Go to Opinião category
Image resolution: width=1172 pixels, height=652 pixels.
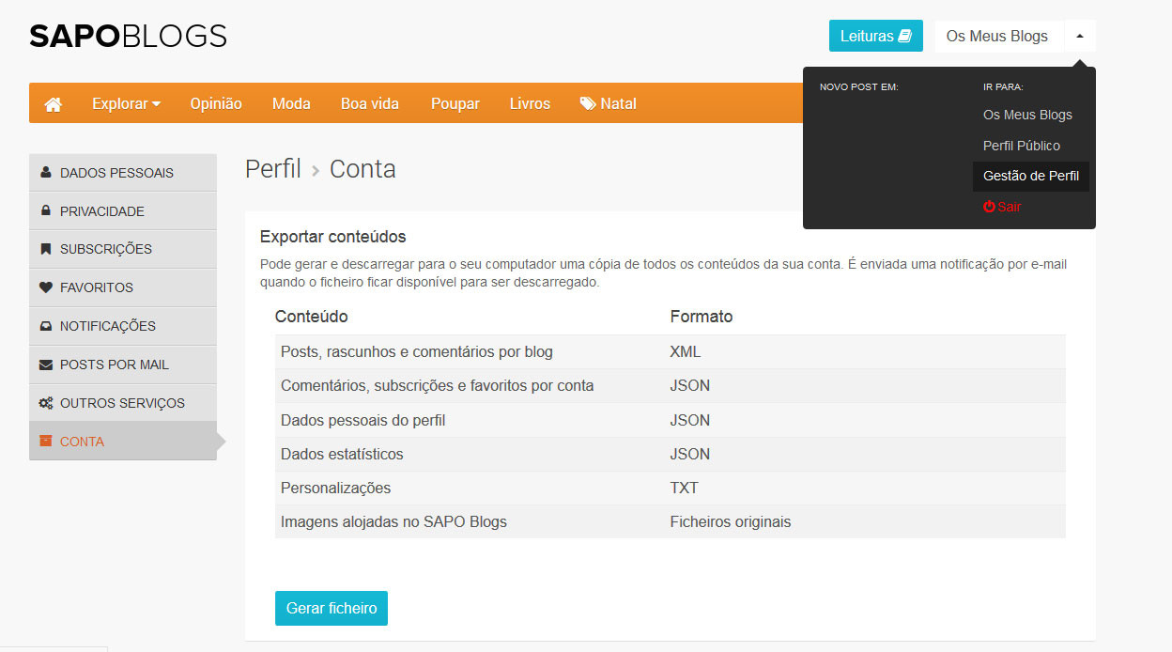(x=216, y=104)
